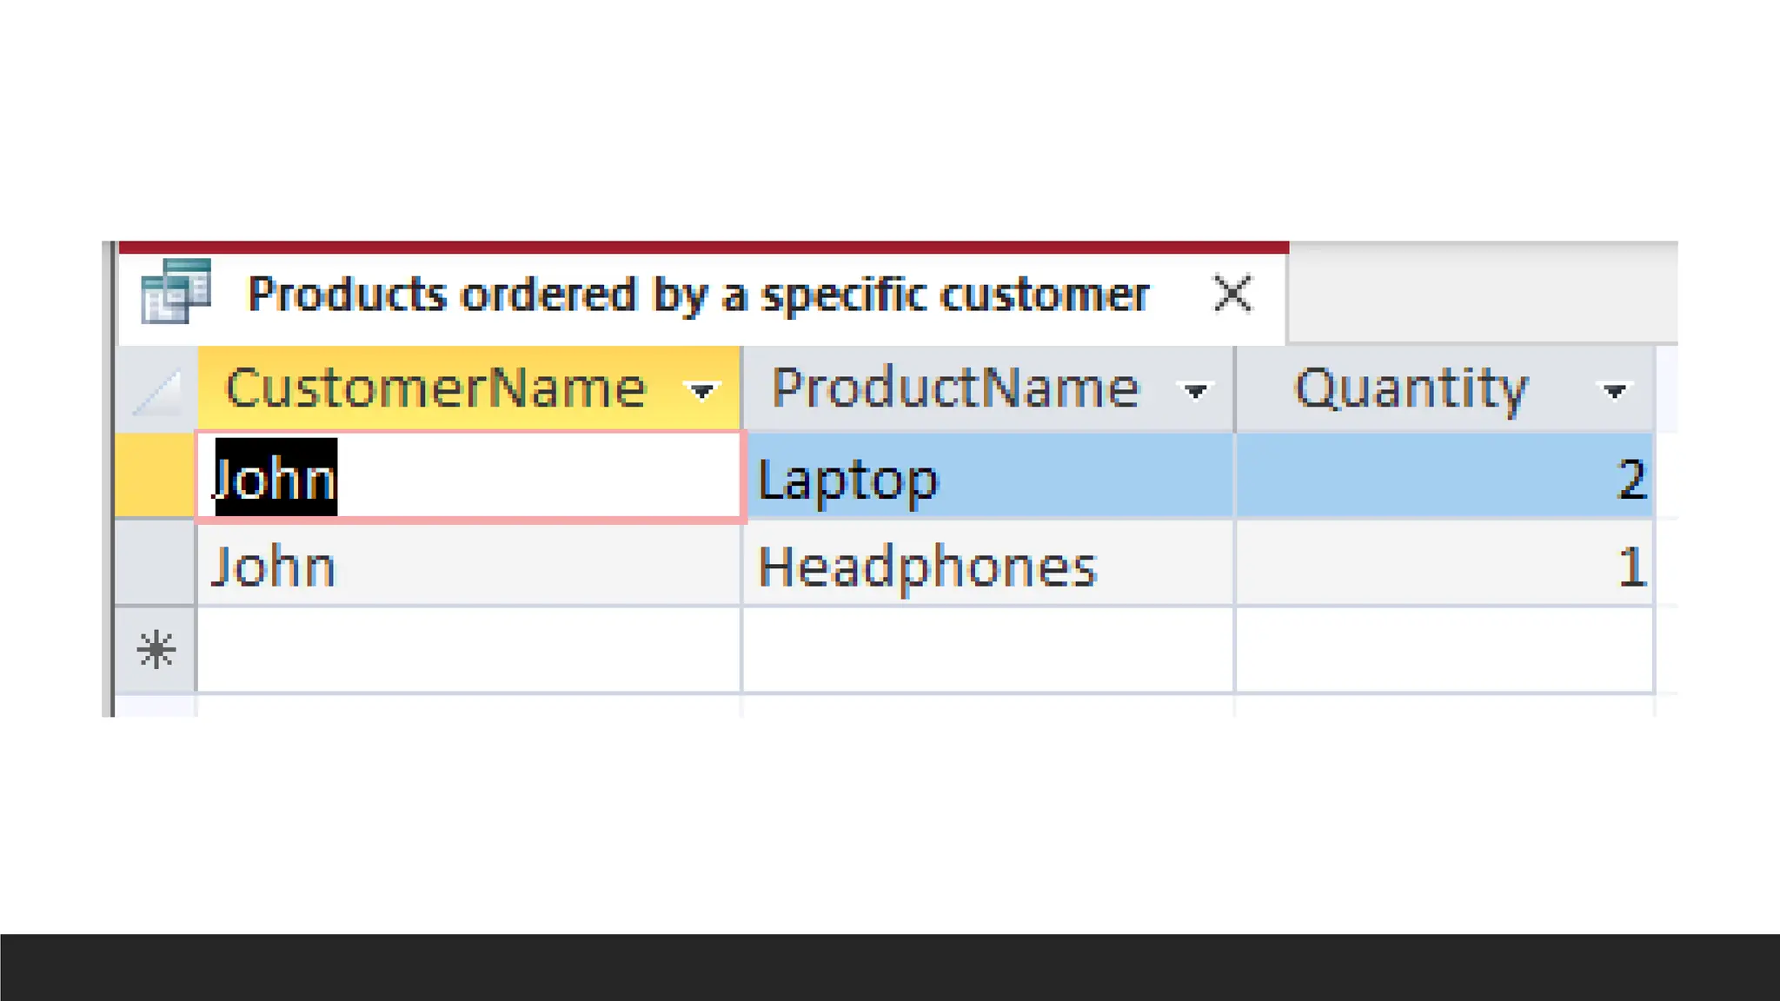
Task: Click the new record asterisk row selector
Action: pyautogui.click(x=156, y=650)
